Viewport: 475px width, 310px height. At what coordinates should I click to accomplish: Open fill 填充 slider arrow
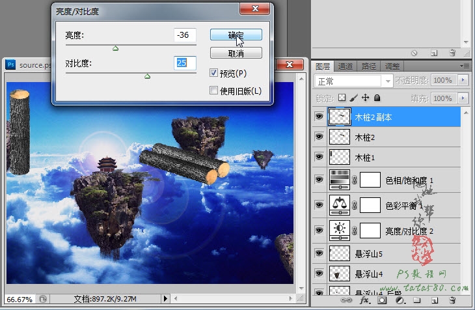pyautogui.click(x=463, y=98)
